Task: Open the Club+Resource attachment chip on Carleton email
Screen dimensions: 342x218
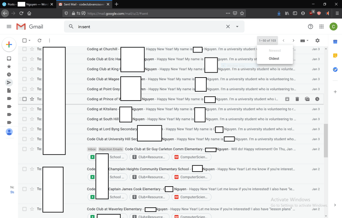Action: (148, 157)
